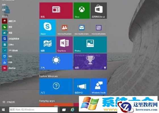Click the Windows Start button
The width and height of the screenshot is (159, 113).
click(x=3, y=110)
